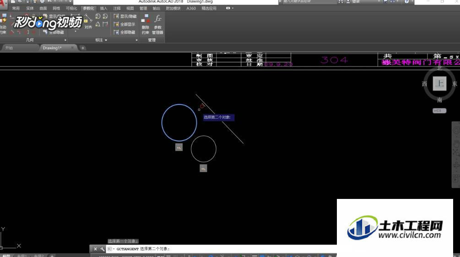
Task: Click constraint badge below the large circle
Action: (x=179, y=147)
